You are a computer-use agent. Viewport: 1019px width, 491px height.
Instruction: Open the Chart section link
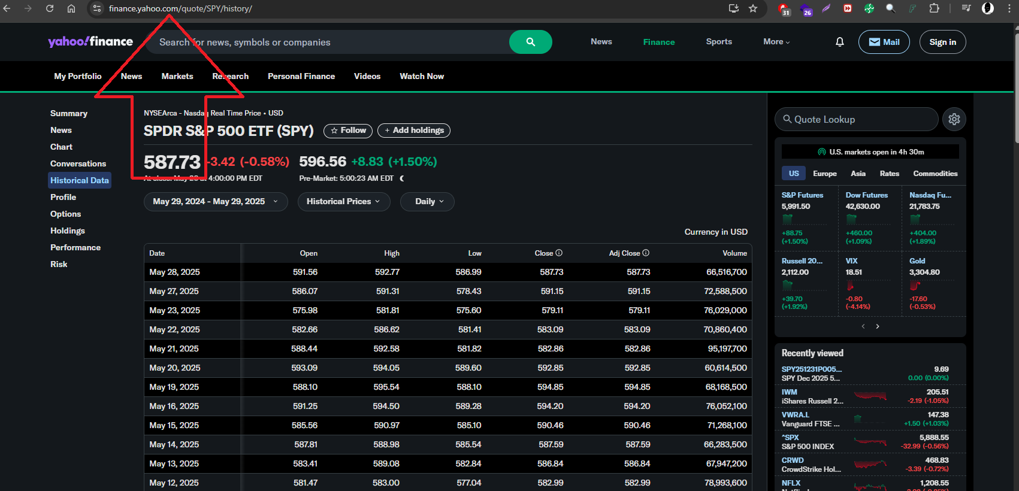61,147
